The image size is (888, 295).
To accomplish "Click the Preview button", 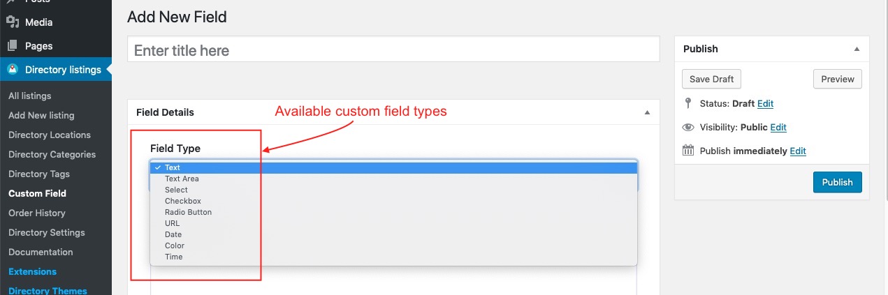I will 838,79.
